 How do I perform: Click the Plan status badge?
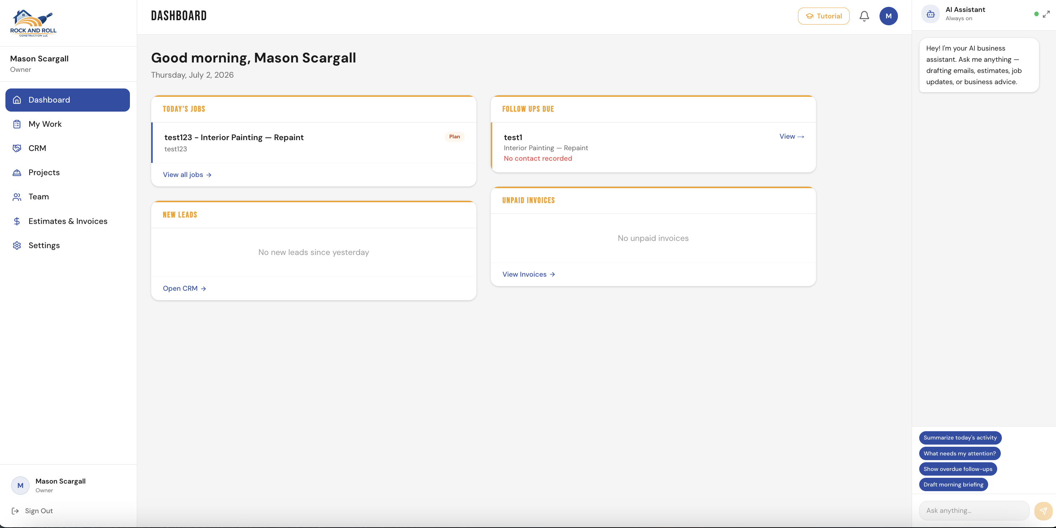[x=455, y=137]
